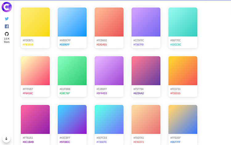Viewport: 231px width, 145px height.
Task: Select the blue #ABDCFF gradient swatch
Action: coord(72,22)
